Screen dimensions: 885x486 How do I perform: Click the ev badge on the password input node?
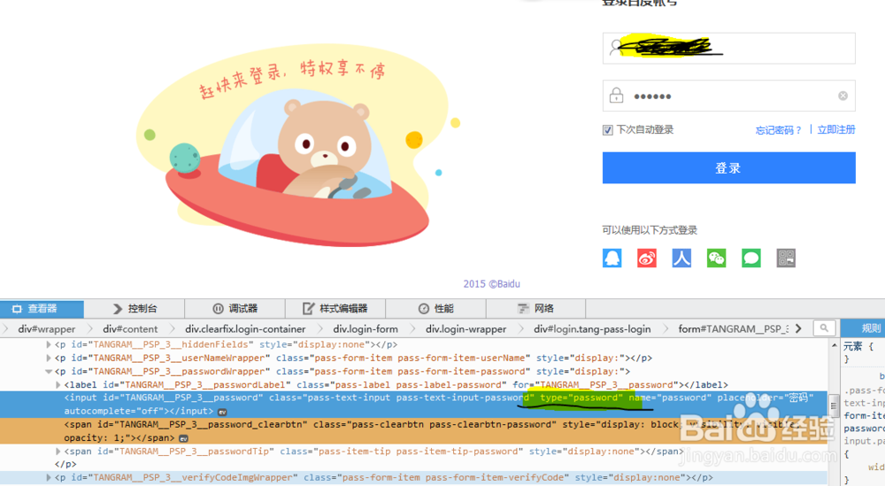coord(222,412)
